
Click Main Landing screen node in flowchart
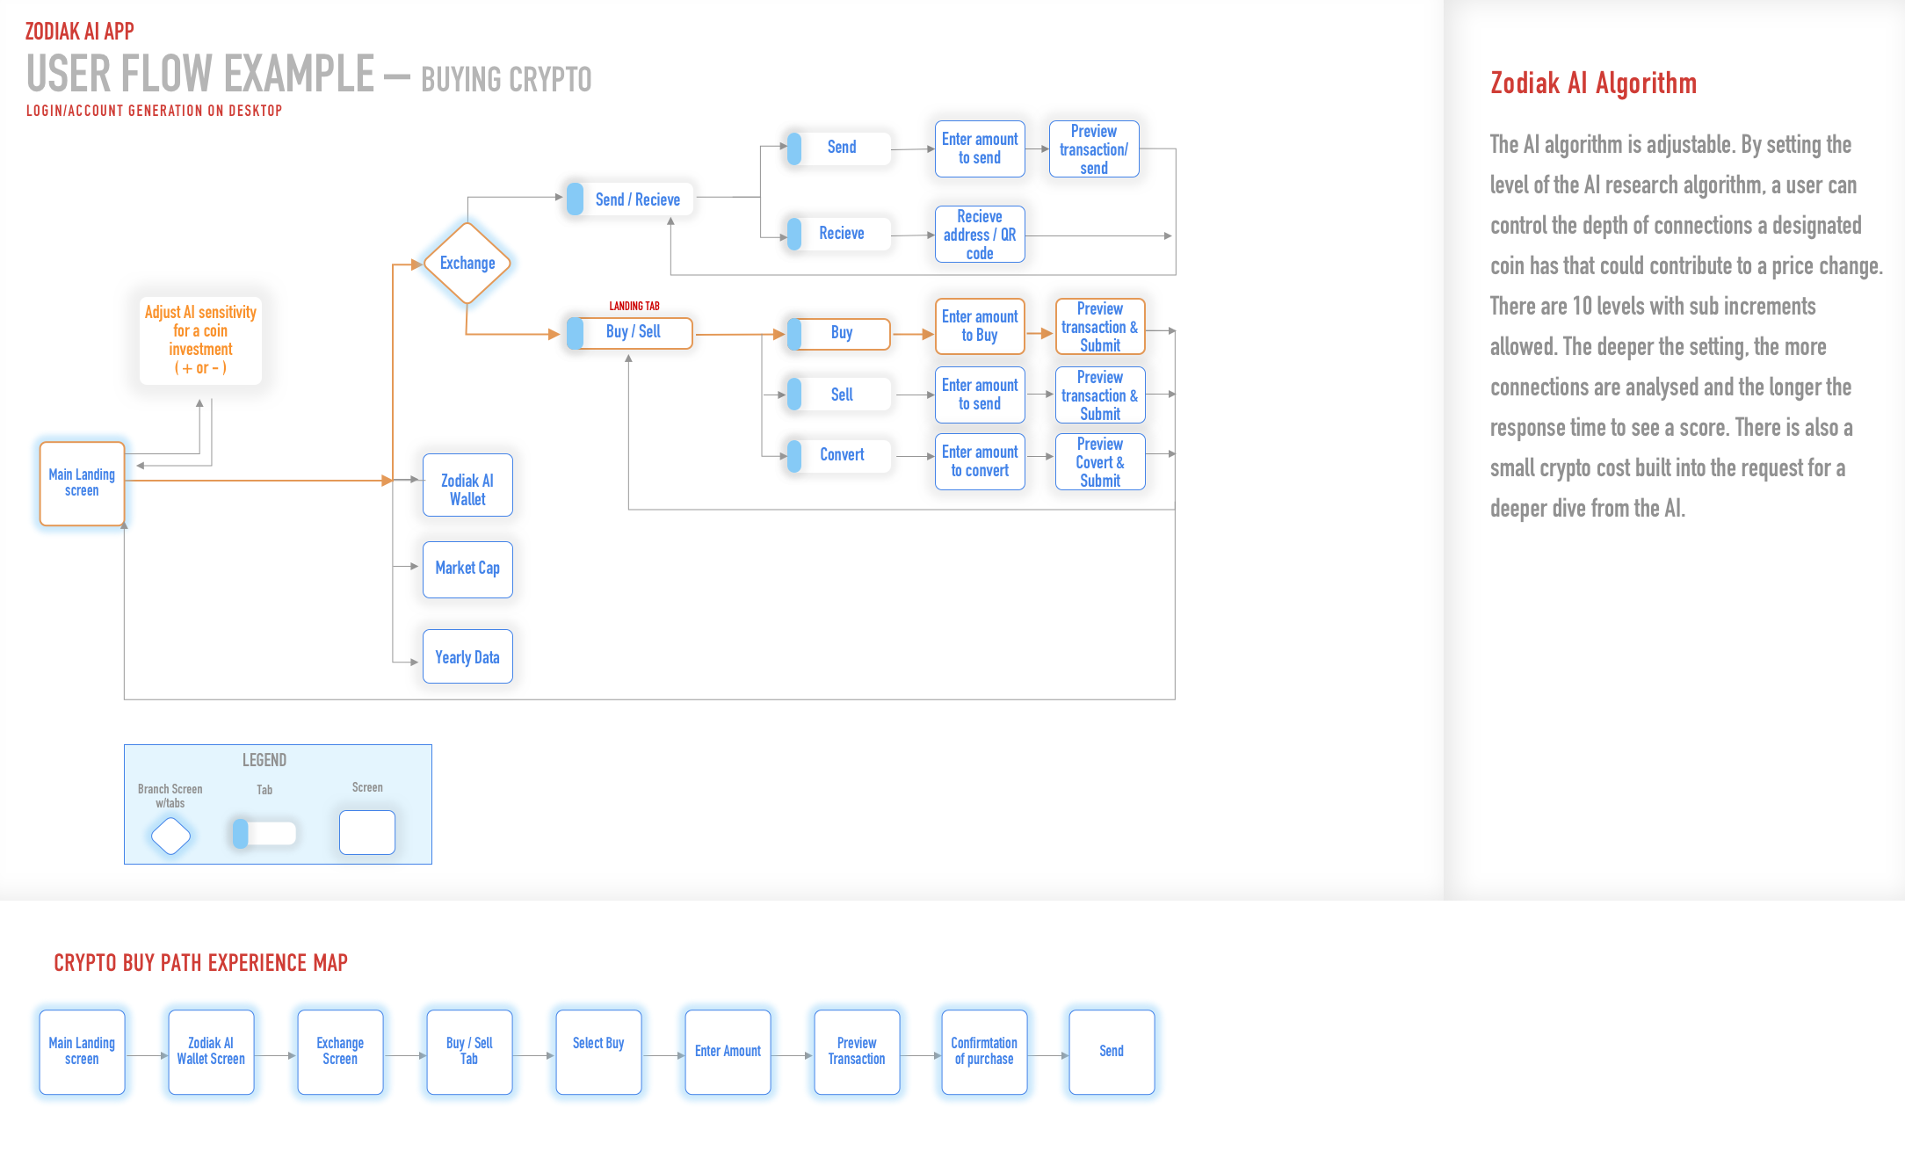(82, 483)
